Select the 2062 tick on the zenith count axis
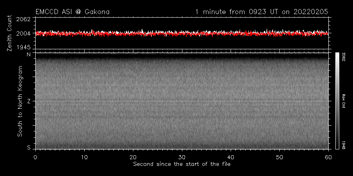 point(24,19)
